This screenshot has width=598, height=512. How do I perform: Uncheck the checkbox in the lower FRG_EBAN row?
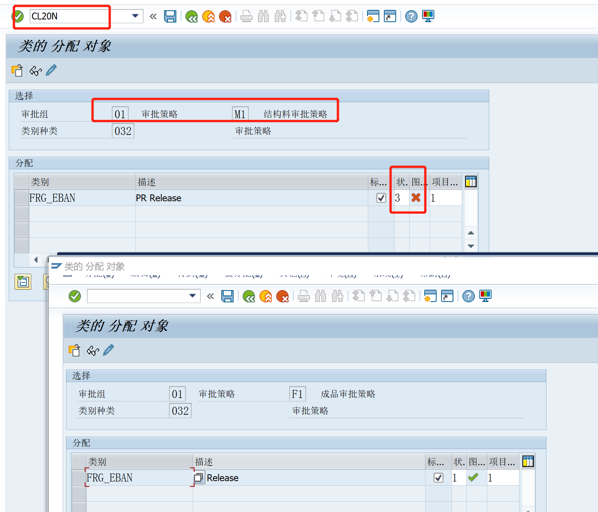[438, 477]
